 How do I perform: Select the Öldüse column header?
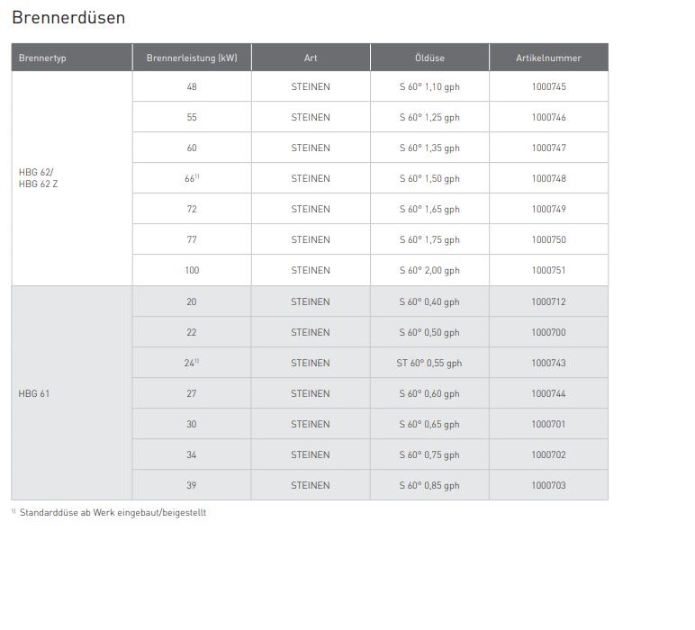tap(429, 58)
